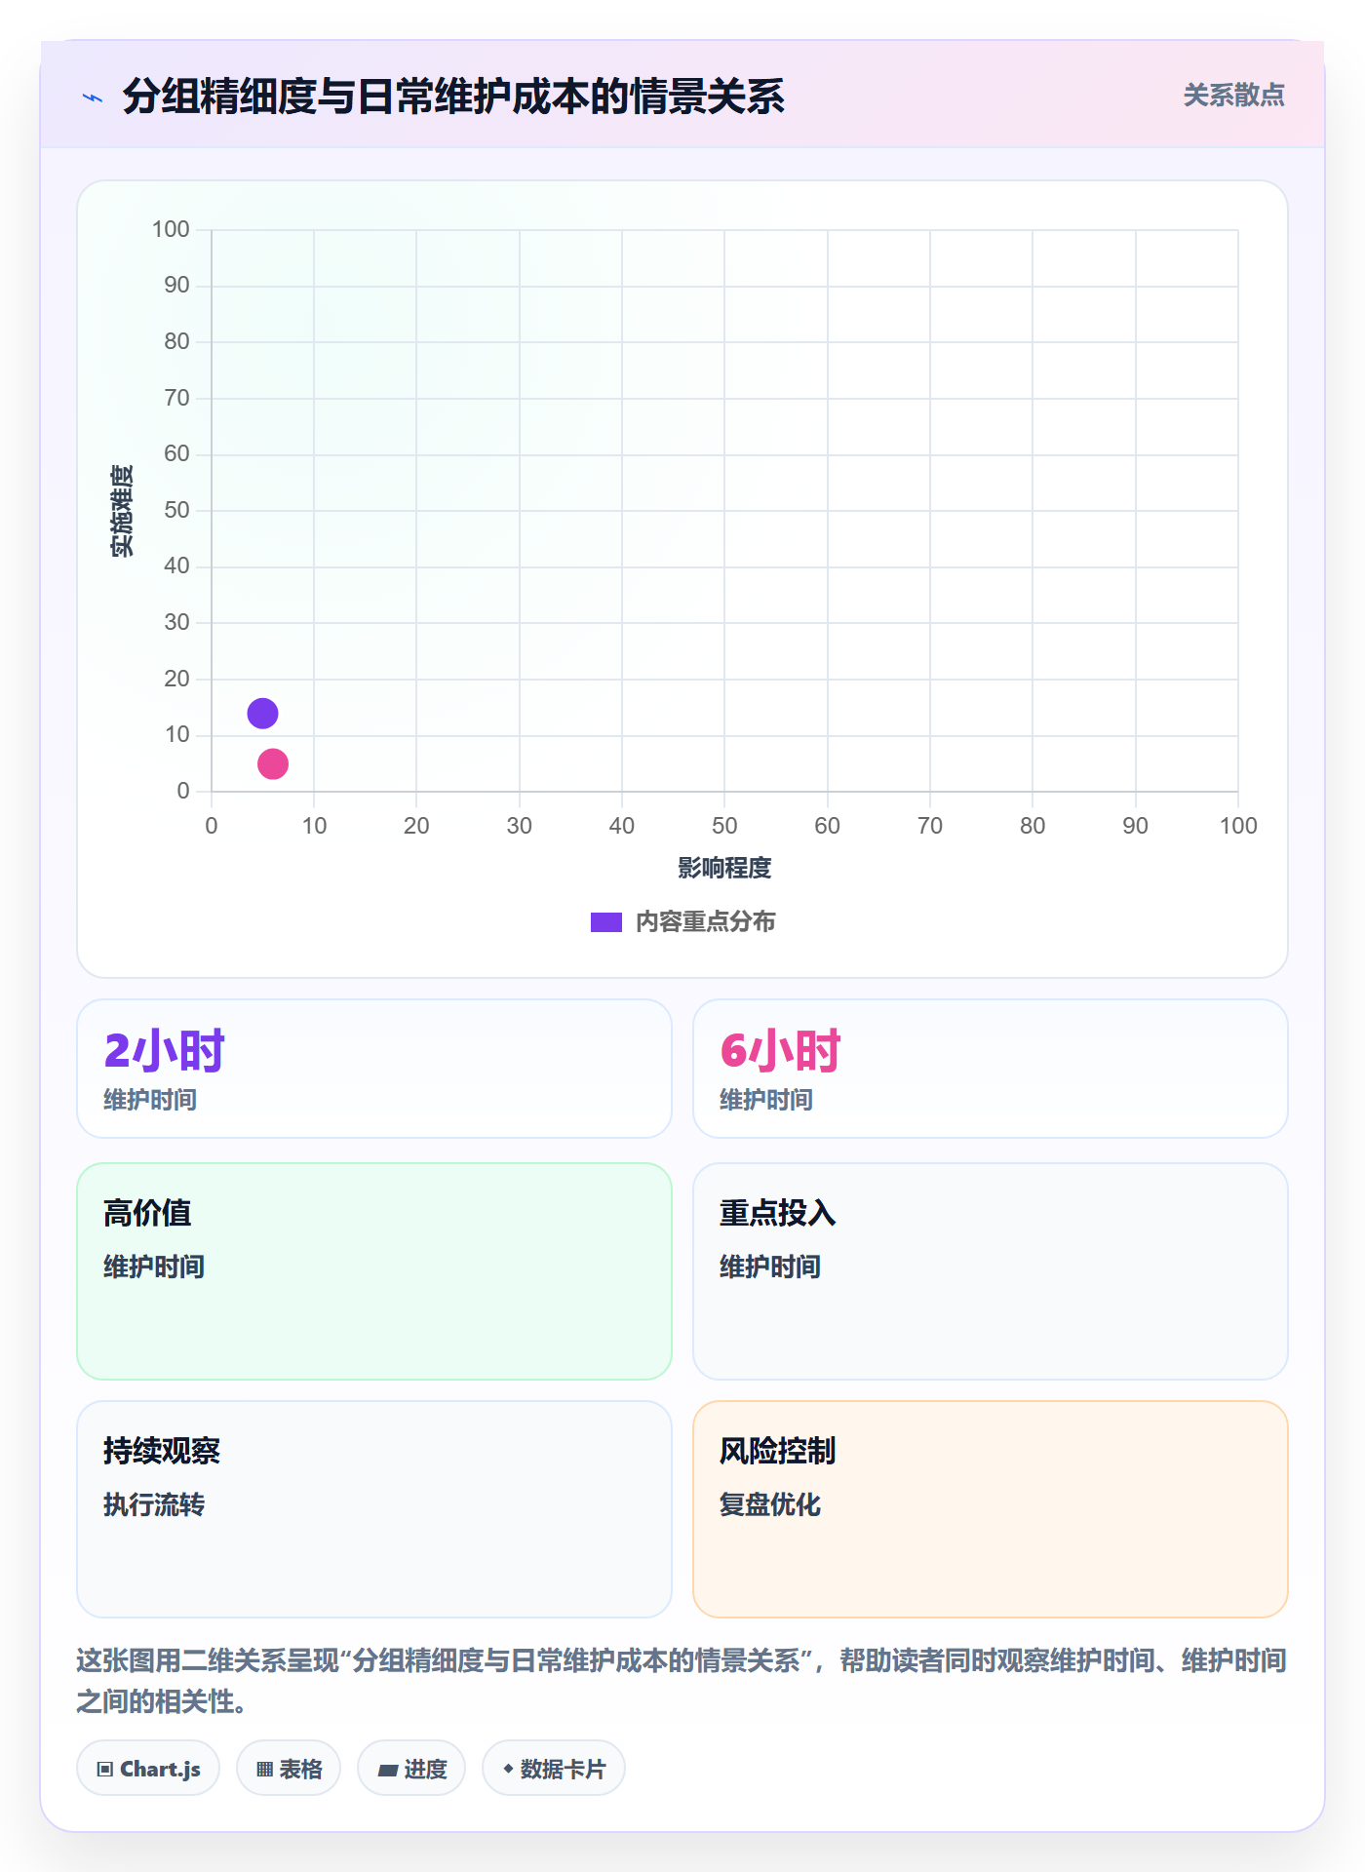Click the 实施难度 y-axis title
This screenshot has width=1365, height=1872.
(122, 510)
